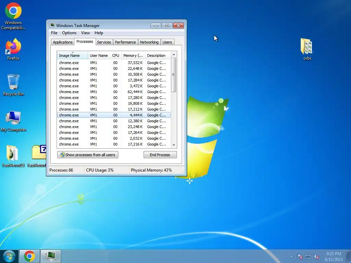Click Show processes from all users
This screenshot has width=351, height=263.
point(88,155)
